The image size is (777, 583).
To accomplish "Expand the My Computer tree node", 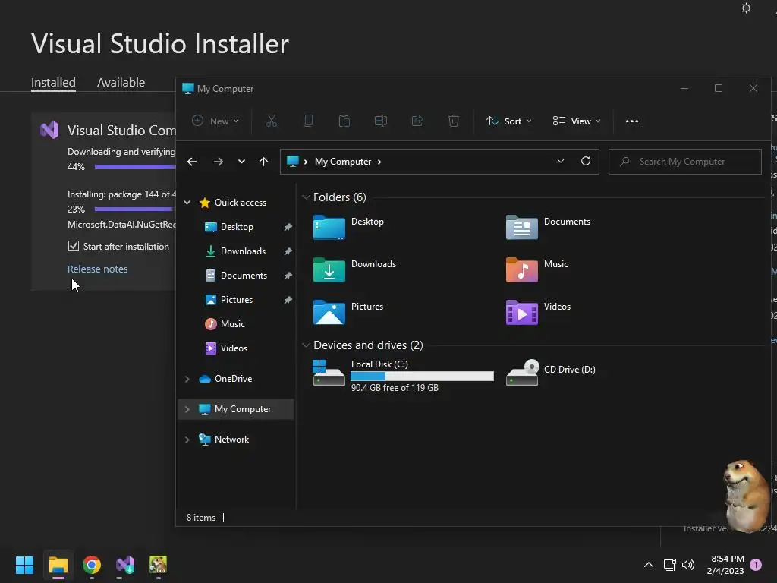I will pos(187,409).
